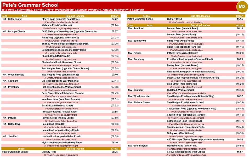Select stop "Hales Road (Harp Hill)"
The image size is (249, 158).
tap(54, 124)
